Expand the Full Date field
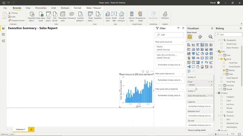243x136 pixels. point(219,85)
